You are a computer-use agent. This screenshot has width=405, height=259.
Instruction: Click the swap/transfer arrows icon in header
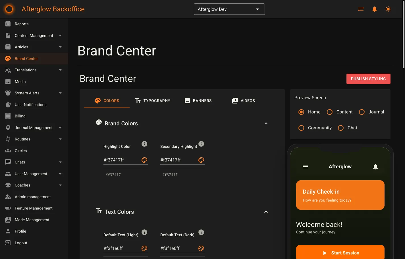coord(361,9)
